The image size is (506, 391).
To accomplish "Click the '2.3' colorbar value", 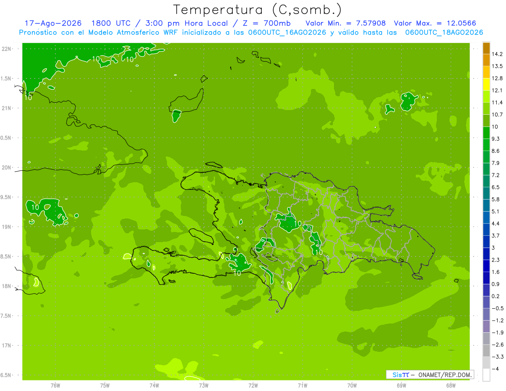I will pos(496,260).
